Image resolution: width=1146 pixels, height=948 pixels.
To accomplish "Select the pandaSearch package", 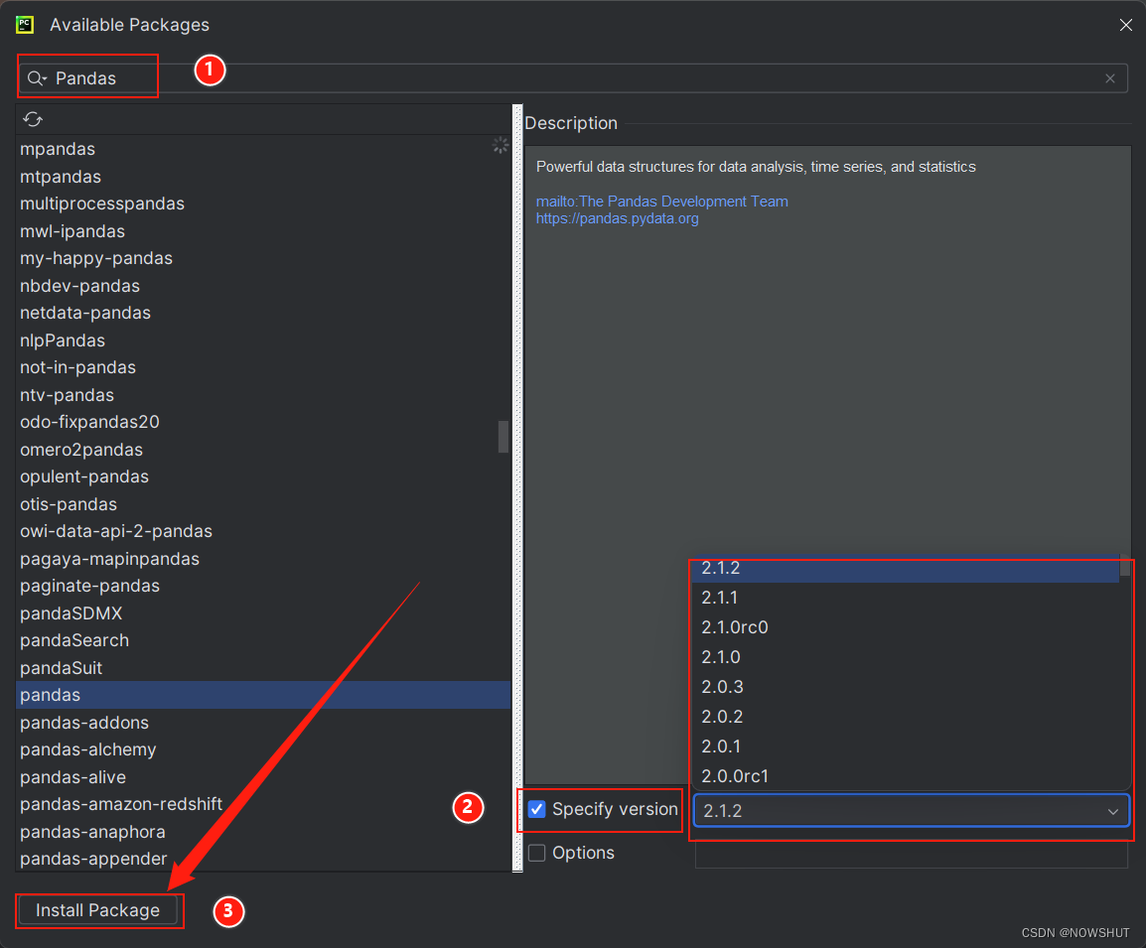I will click(x=263, y=640).
